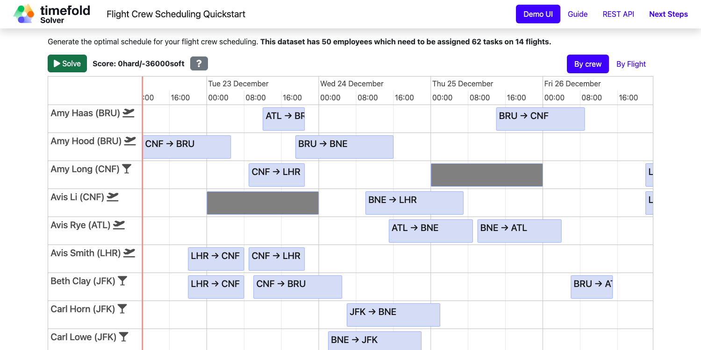Click the plane icon beside Amy Haas
The width and height of the screenshot is (701, 350).
tap(129, 113)
